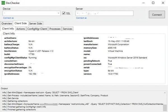Click the Get-Process output log line
168x112 pixels.
coord(55,96)
